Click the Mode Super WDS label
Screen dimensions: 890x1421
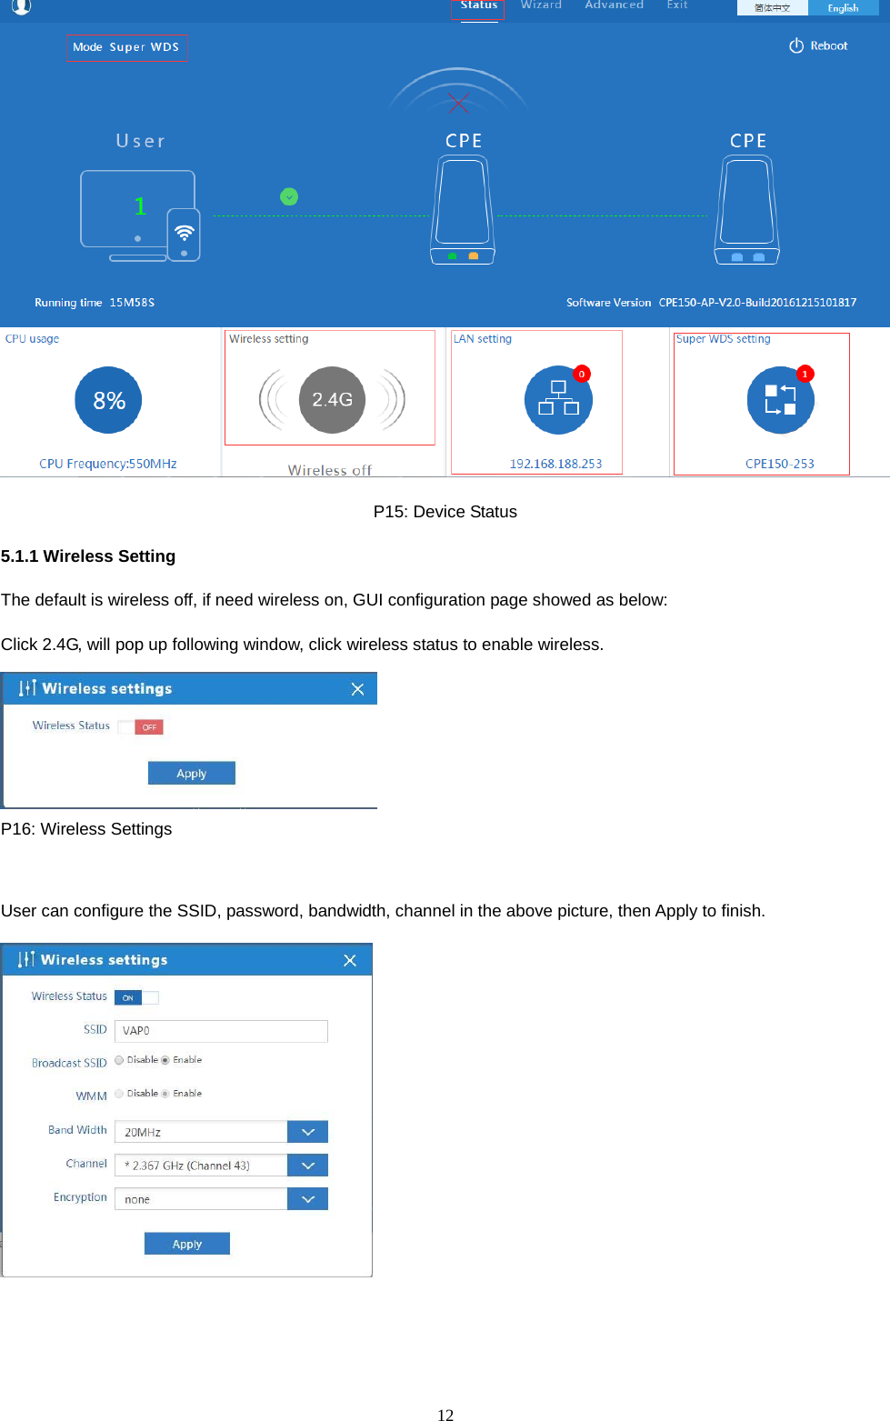point(126,47)
